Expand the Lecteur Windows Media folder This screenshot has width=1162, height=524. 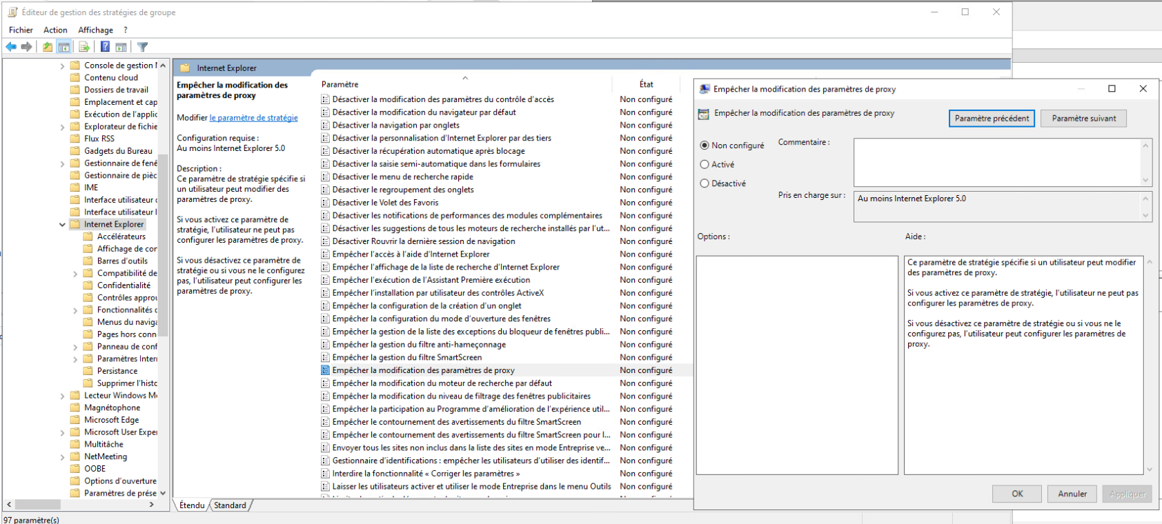point(62,396)
